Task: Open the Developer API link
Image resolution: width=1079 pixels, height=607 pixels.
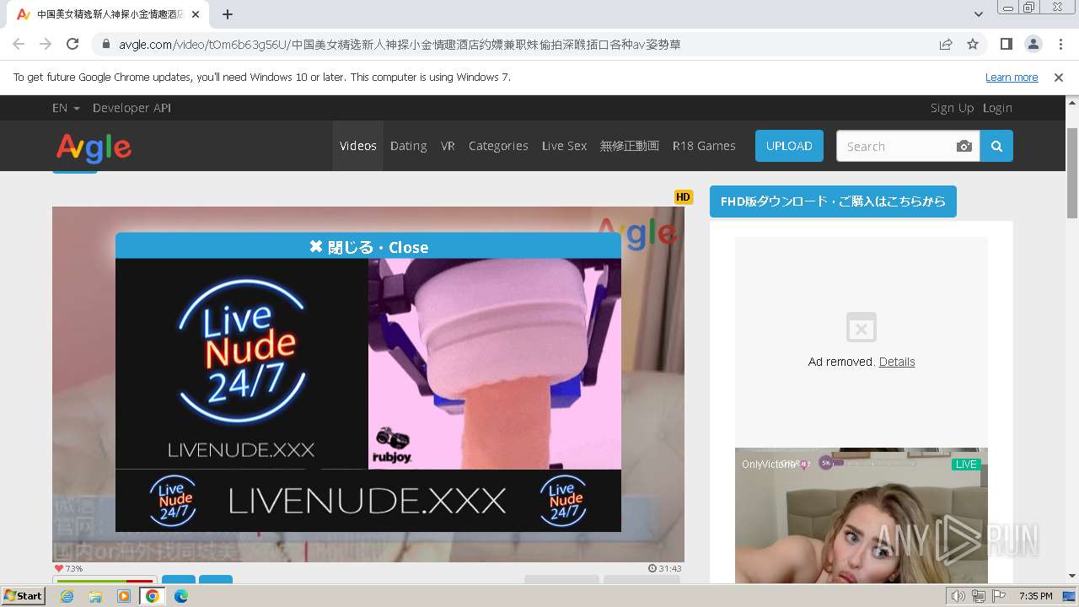Action: click(132, 108)
